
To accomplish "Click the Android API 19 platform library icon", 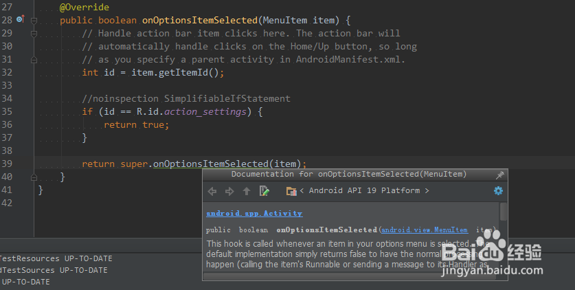I will [x=291, y=191].
